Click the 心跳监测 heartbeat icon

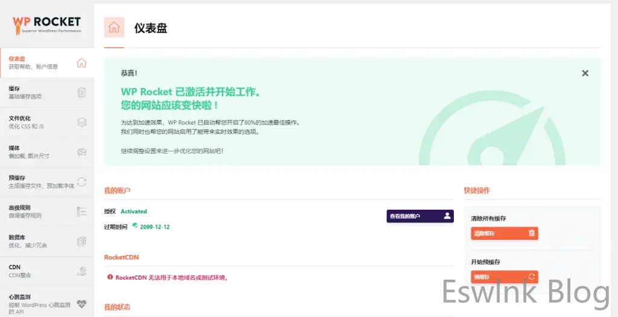81,303
